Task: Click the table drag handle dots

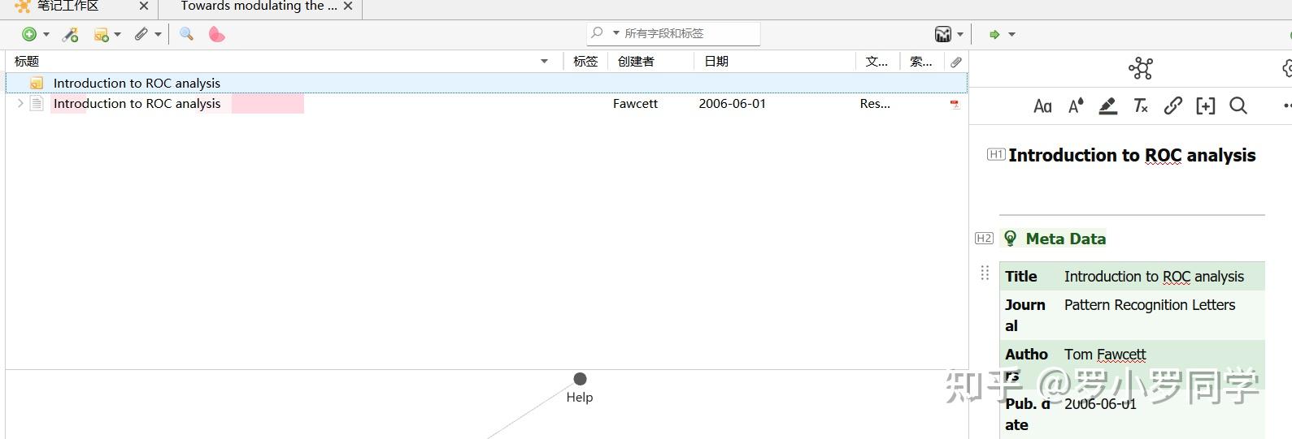Action: (x=985, y=273)
